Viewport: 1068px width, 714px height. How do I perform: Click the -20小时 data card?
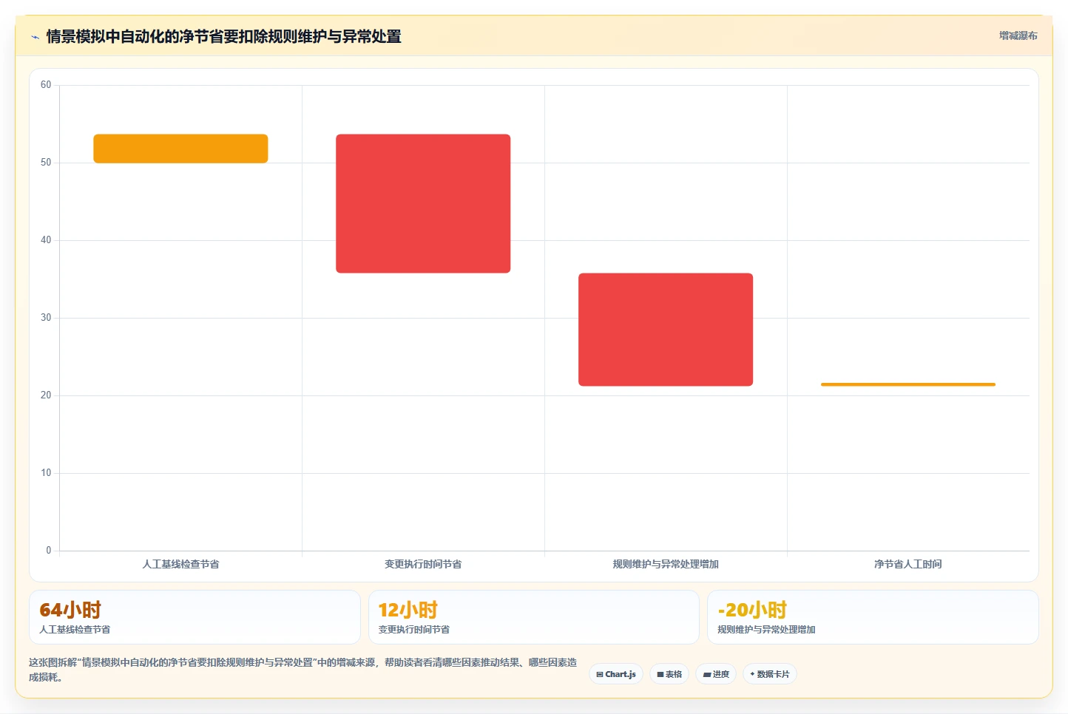[873, 617]
